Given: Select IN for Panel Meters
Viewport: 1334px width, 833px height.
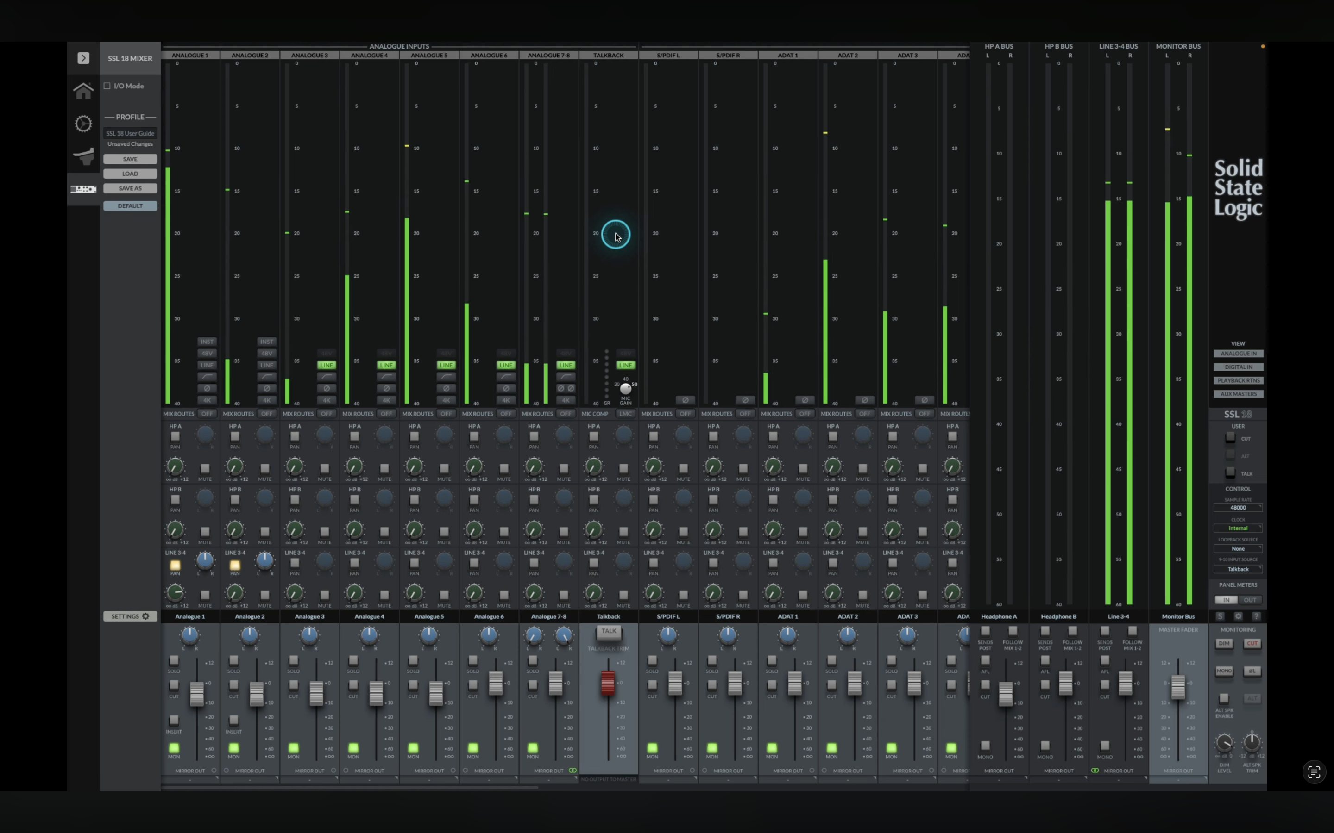Looking at the screenshot, I should click(1226, 600).
